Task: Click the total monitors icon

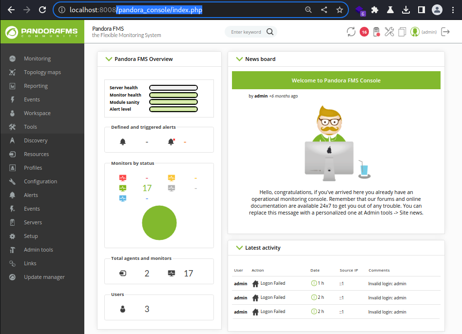Action: pos(172,274)
